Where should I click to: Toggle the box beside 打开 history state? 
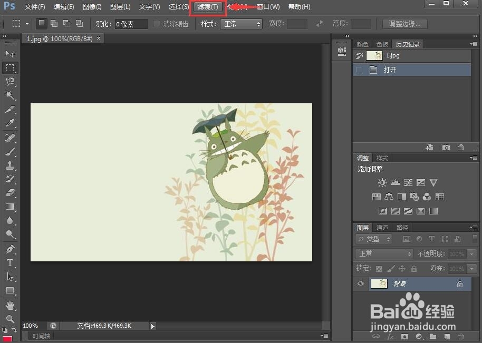[359, 70]
